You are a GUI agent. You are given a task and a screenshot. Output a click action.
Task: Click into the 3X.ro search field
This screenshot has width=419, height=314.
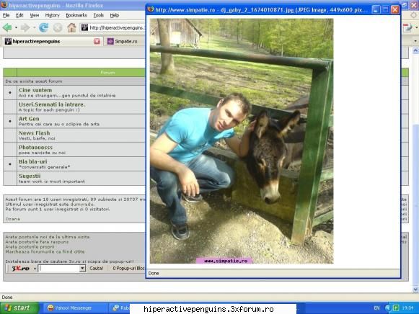pos(59,269)
